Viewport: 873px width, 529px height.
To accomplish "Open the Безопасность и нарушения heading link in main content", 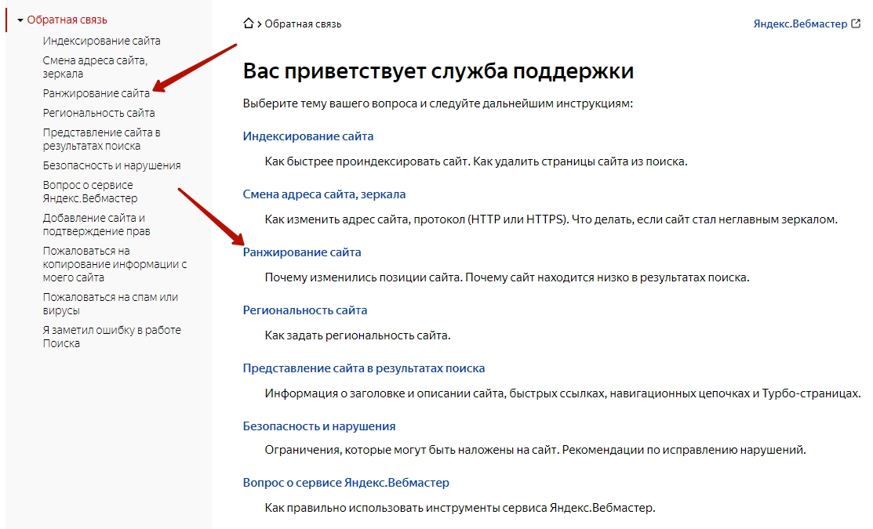I will 319,426.
